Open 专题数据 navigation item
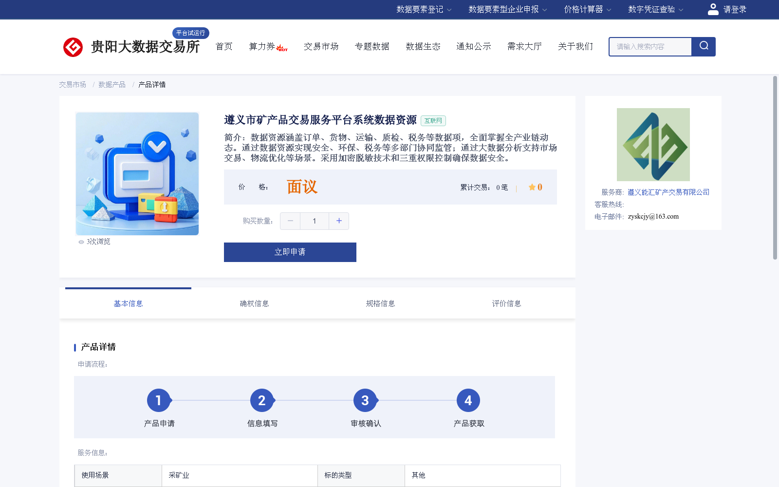The image size is (779, 487). point(372,47)
